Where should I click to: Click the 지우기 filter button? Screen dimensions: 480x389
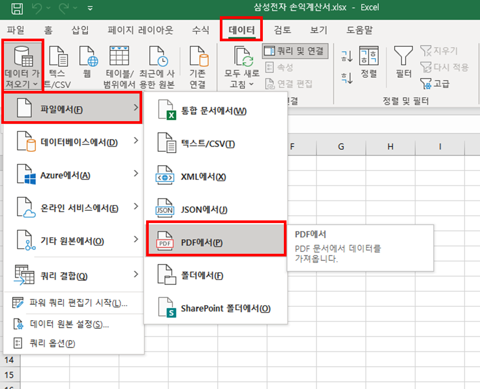439,51
